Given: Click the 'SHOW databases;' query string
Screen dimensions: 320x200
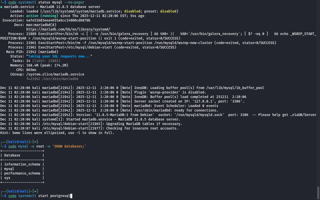Looking at the screenshot, I should pos(69,146).
